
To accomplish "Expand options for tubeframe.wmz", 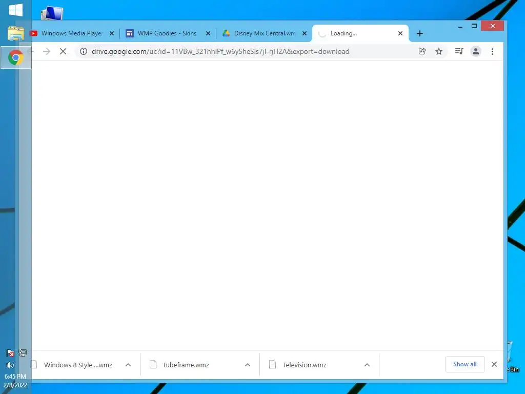I will tap(248, 365).
